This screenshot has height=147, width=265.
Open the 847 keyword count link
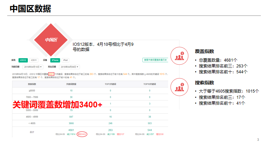(x=71, y=117)
